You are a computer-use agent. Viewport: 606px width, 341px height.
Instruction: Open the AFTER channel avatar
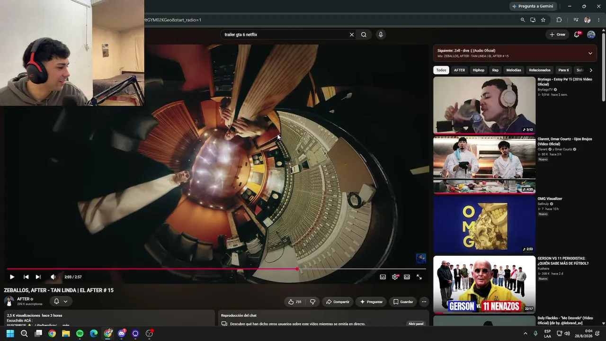click(x=9, y=301)
